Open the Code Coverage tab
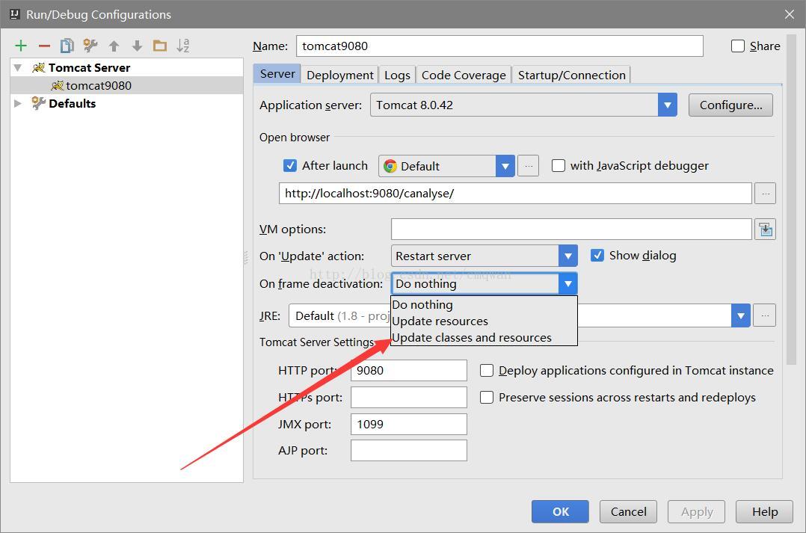Screen dimensions: 806x533 [x=464, y=75]
